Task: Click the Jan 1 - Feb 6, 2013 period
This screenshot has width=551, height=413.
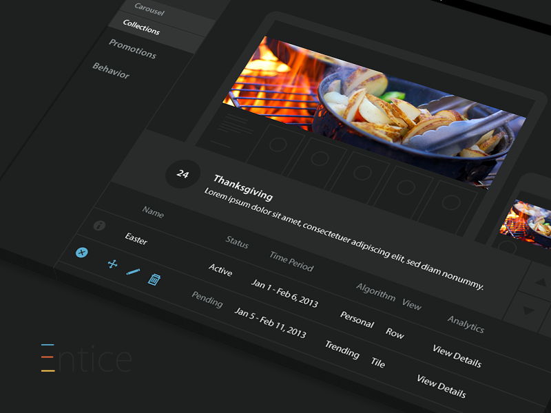Action: coord(284,293)
